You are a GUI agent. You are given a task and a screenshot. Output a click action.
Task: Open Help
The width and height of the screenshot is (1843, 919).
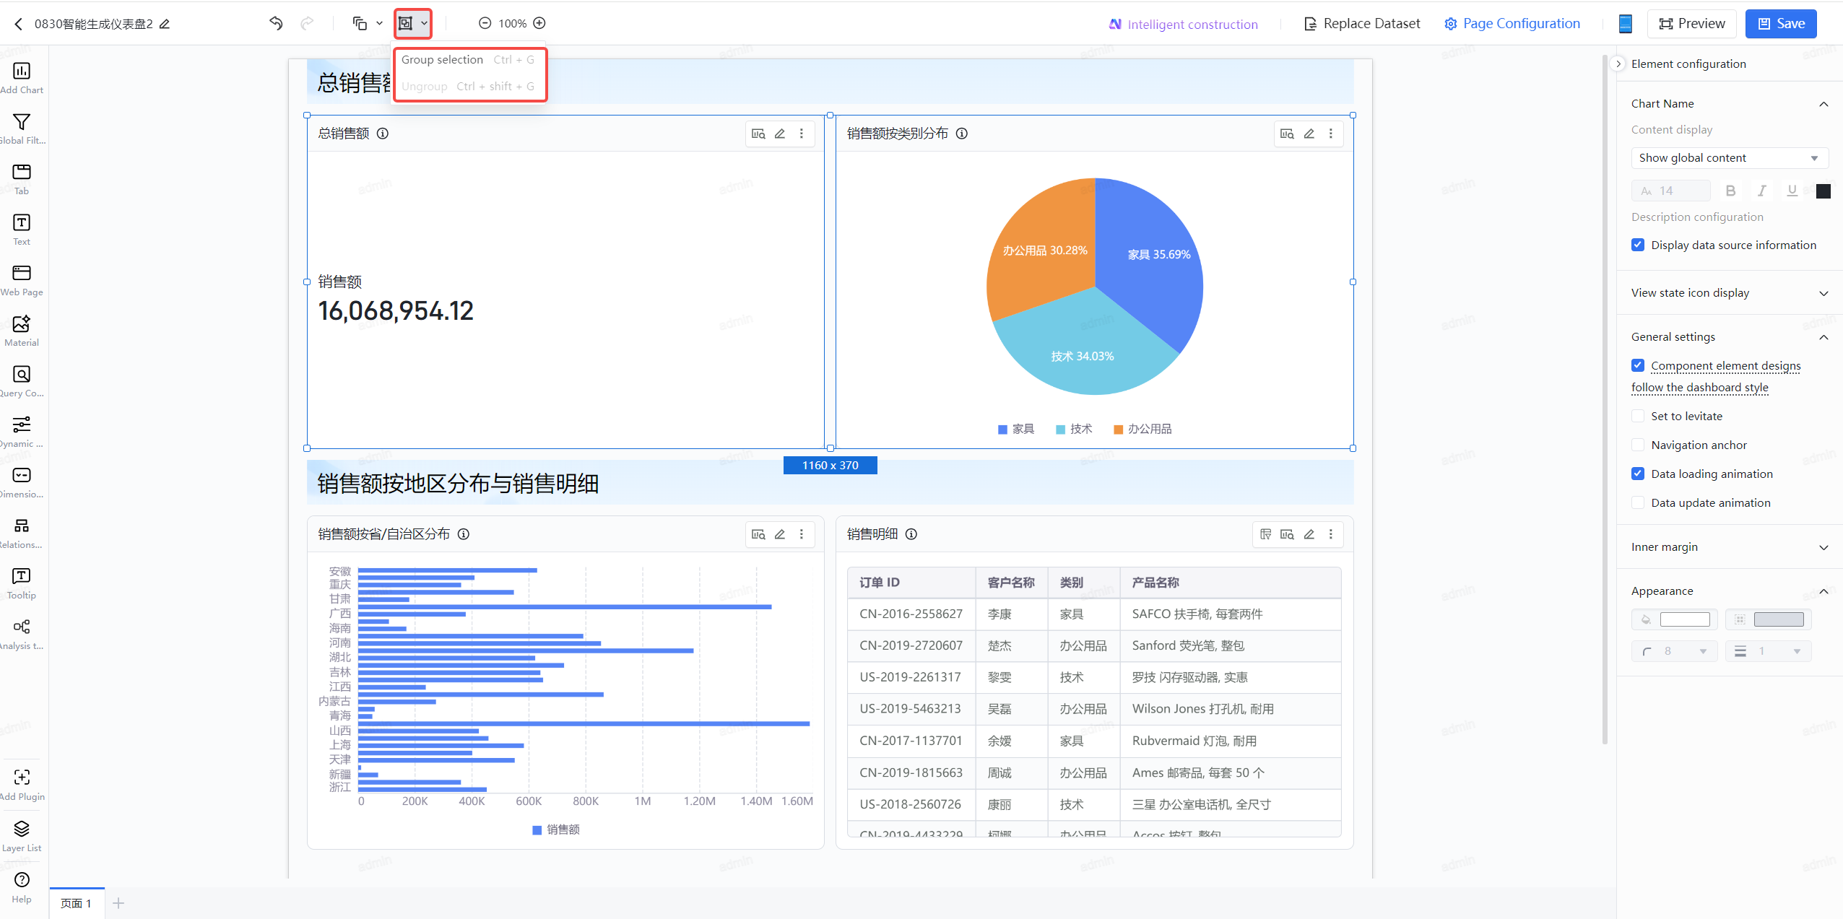(x=22, y=887)
